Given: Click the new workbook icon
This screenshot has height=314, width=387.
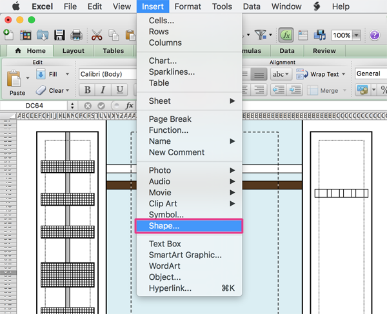Looking at the screenshot, I should [x=8, y=35].
